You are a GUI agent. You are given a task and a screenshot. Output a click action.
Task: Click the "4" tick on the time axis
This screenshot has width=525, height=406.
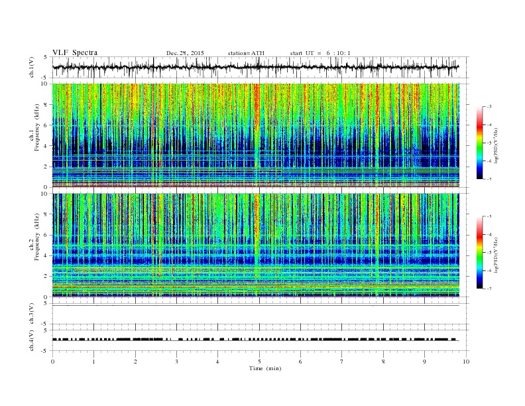[217, 362]
